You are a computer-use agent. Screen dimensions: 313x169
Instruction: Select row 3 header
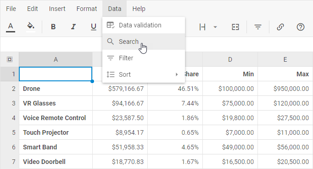pos(10,103)
